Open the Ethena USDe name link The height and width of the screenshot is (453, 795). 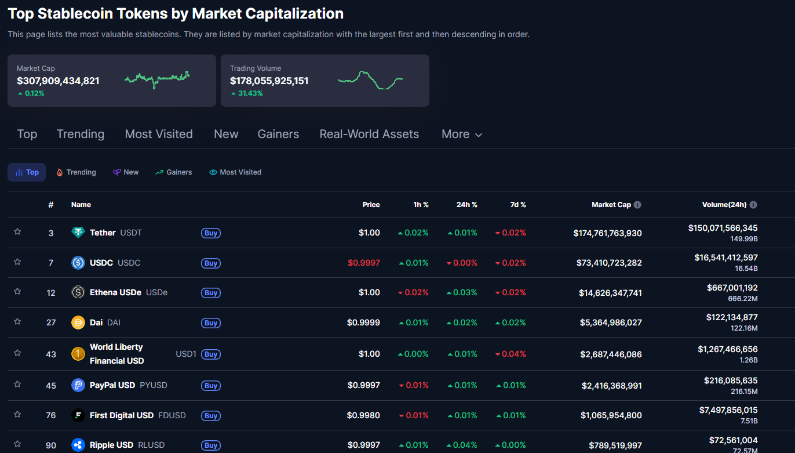[129, 292]
